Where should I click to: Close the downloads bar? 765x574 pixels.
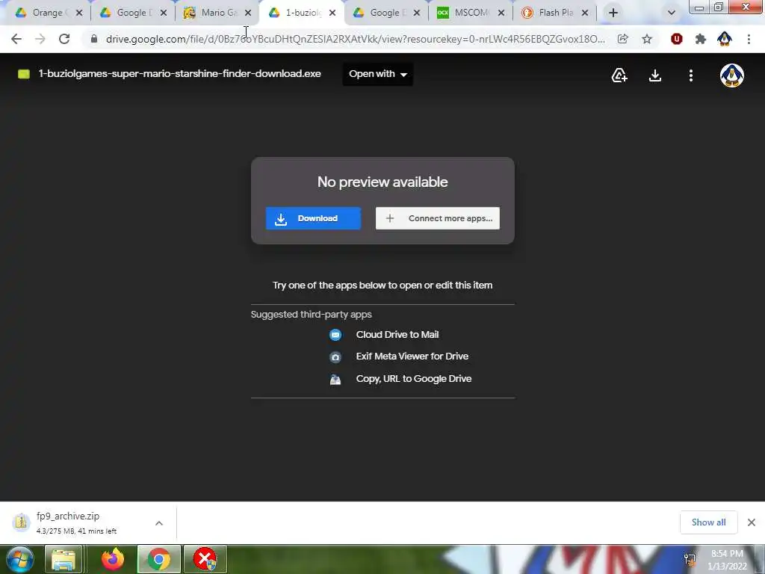coord(752,522)
